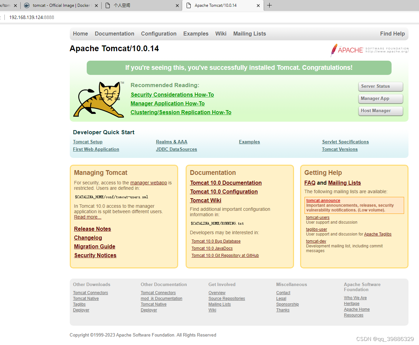Click the Manager App button

pos(381,99)
